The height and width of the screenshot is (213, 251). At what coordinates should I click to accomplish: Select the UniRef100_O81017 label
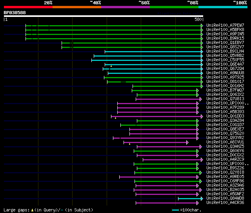click(x=225, y=82)
